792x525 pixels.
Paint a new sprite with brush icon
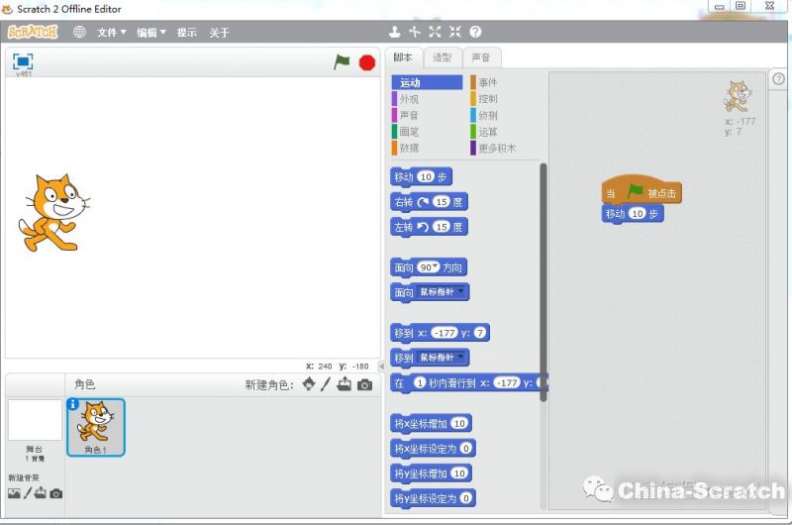point(326,384)
